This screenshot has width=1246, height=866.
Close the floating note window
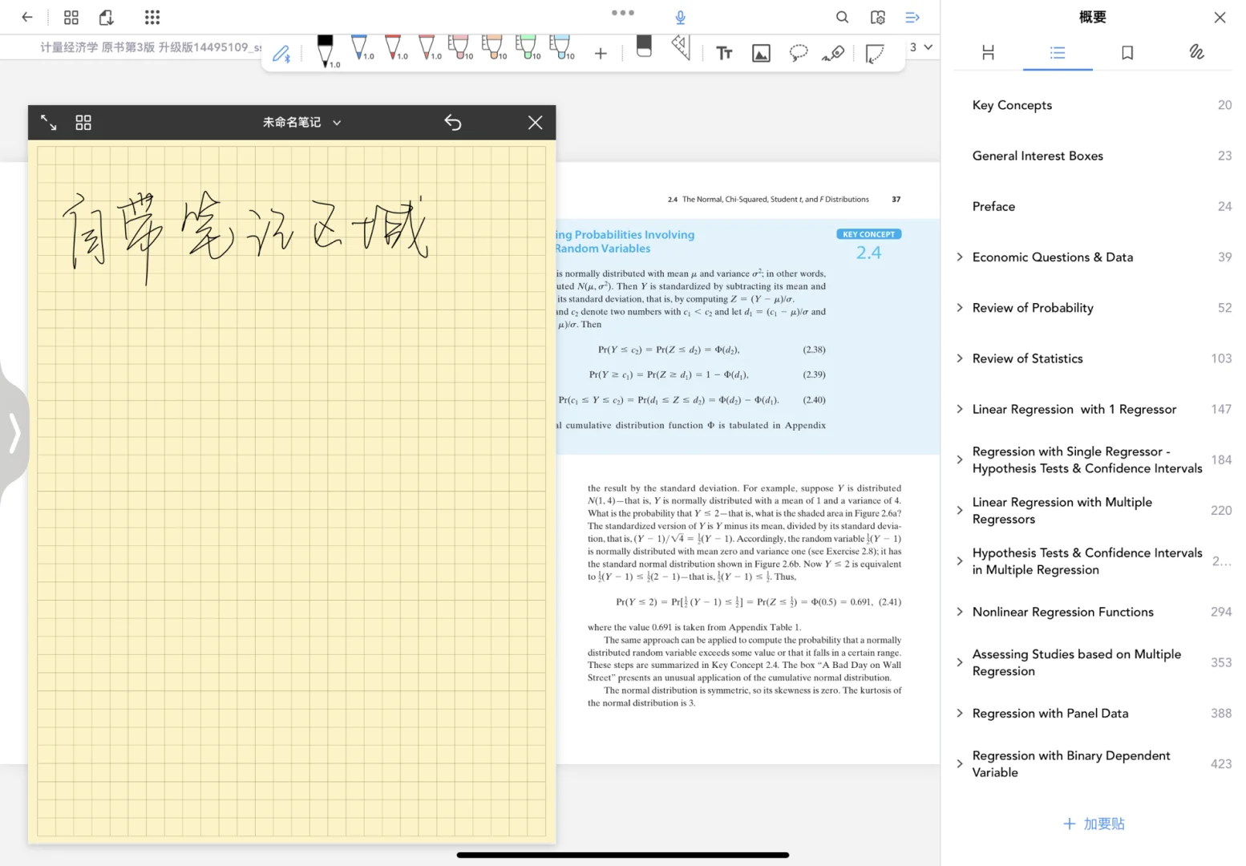click(x=536, y=123)
